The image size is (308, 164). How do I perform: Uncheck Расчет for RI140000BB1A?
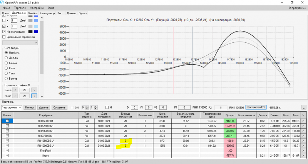(x=7, y=146)
